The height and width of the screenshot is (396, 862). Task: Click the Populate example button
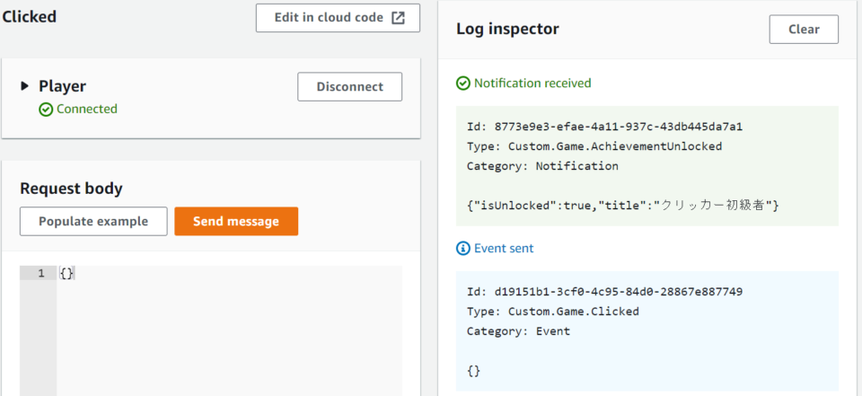point(93,222)
